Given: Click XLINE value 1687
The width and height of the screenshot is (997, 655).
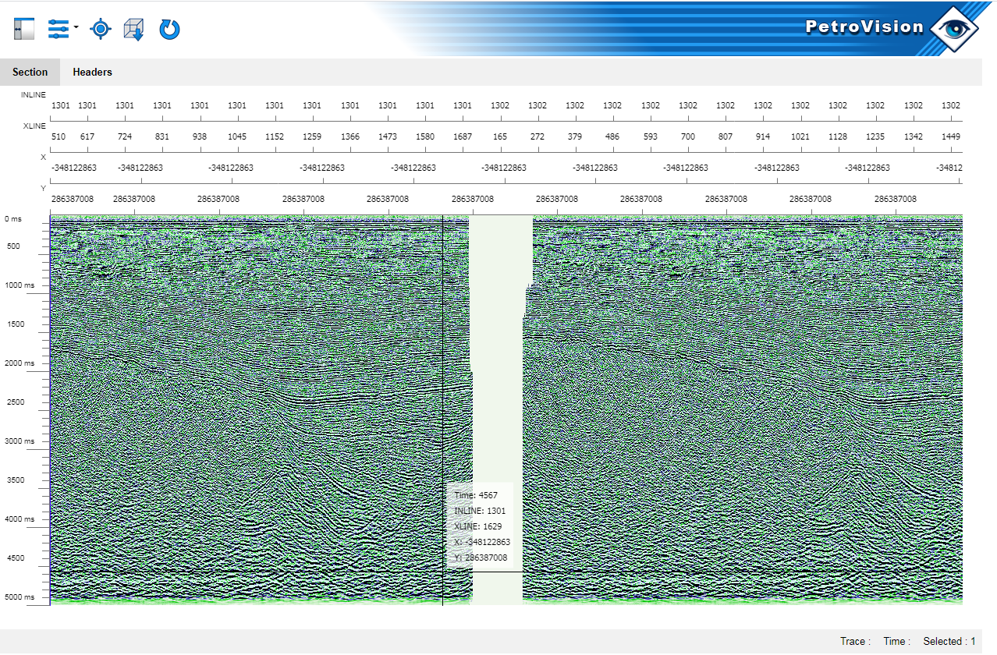Looking at the screenshot, I should point(463,136).
